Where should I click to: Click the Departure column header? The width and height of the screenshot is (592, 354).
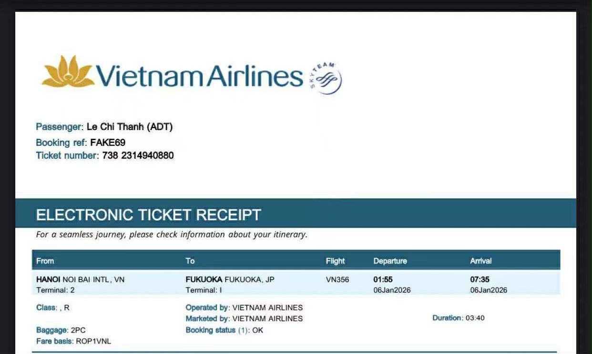pyautogui.click(x=390, y=261)
